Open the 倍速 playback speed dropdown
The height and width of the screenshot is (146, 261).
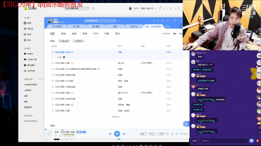[143, 134]
